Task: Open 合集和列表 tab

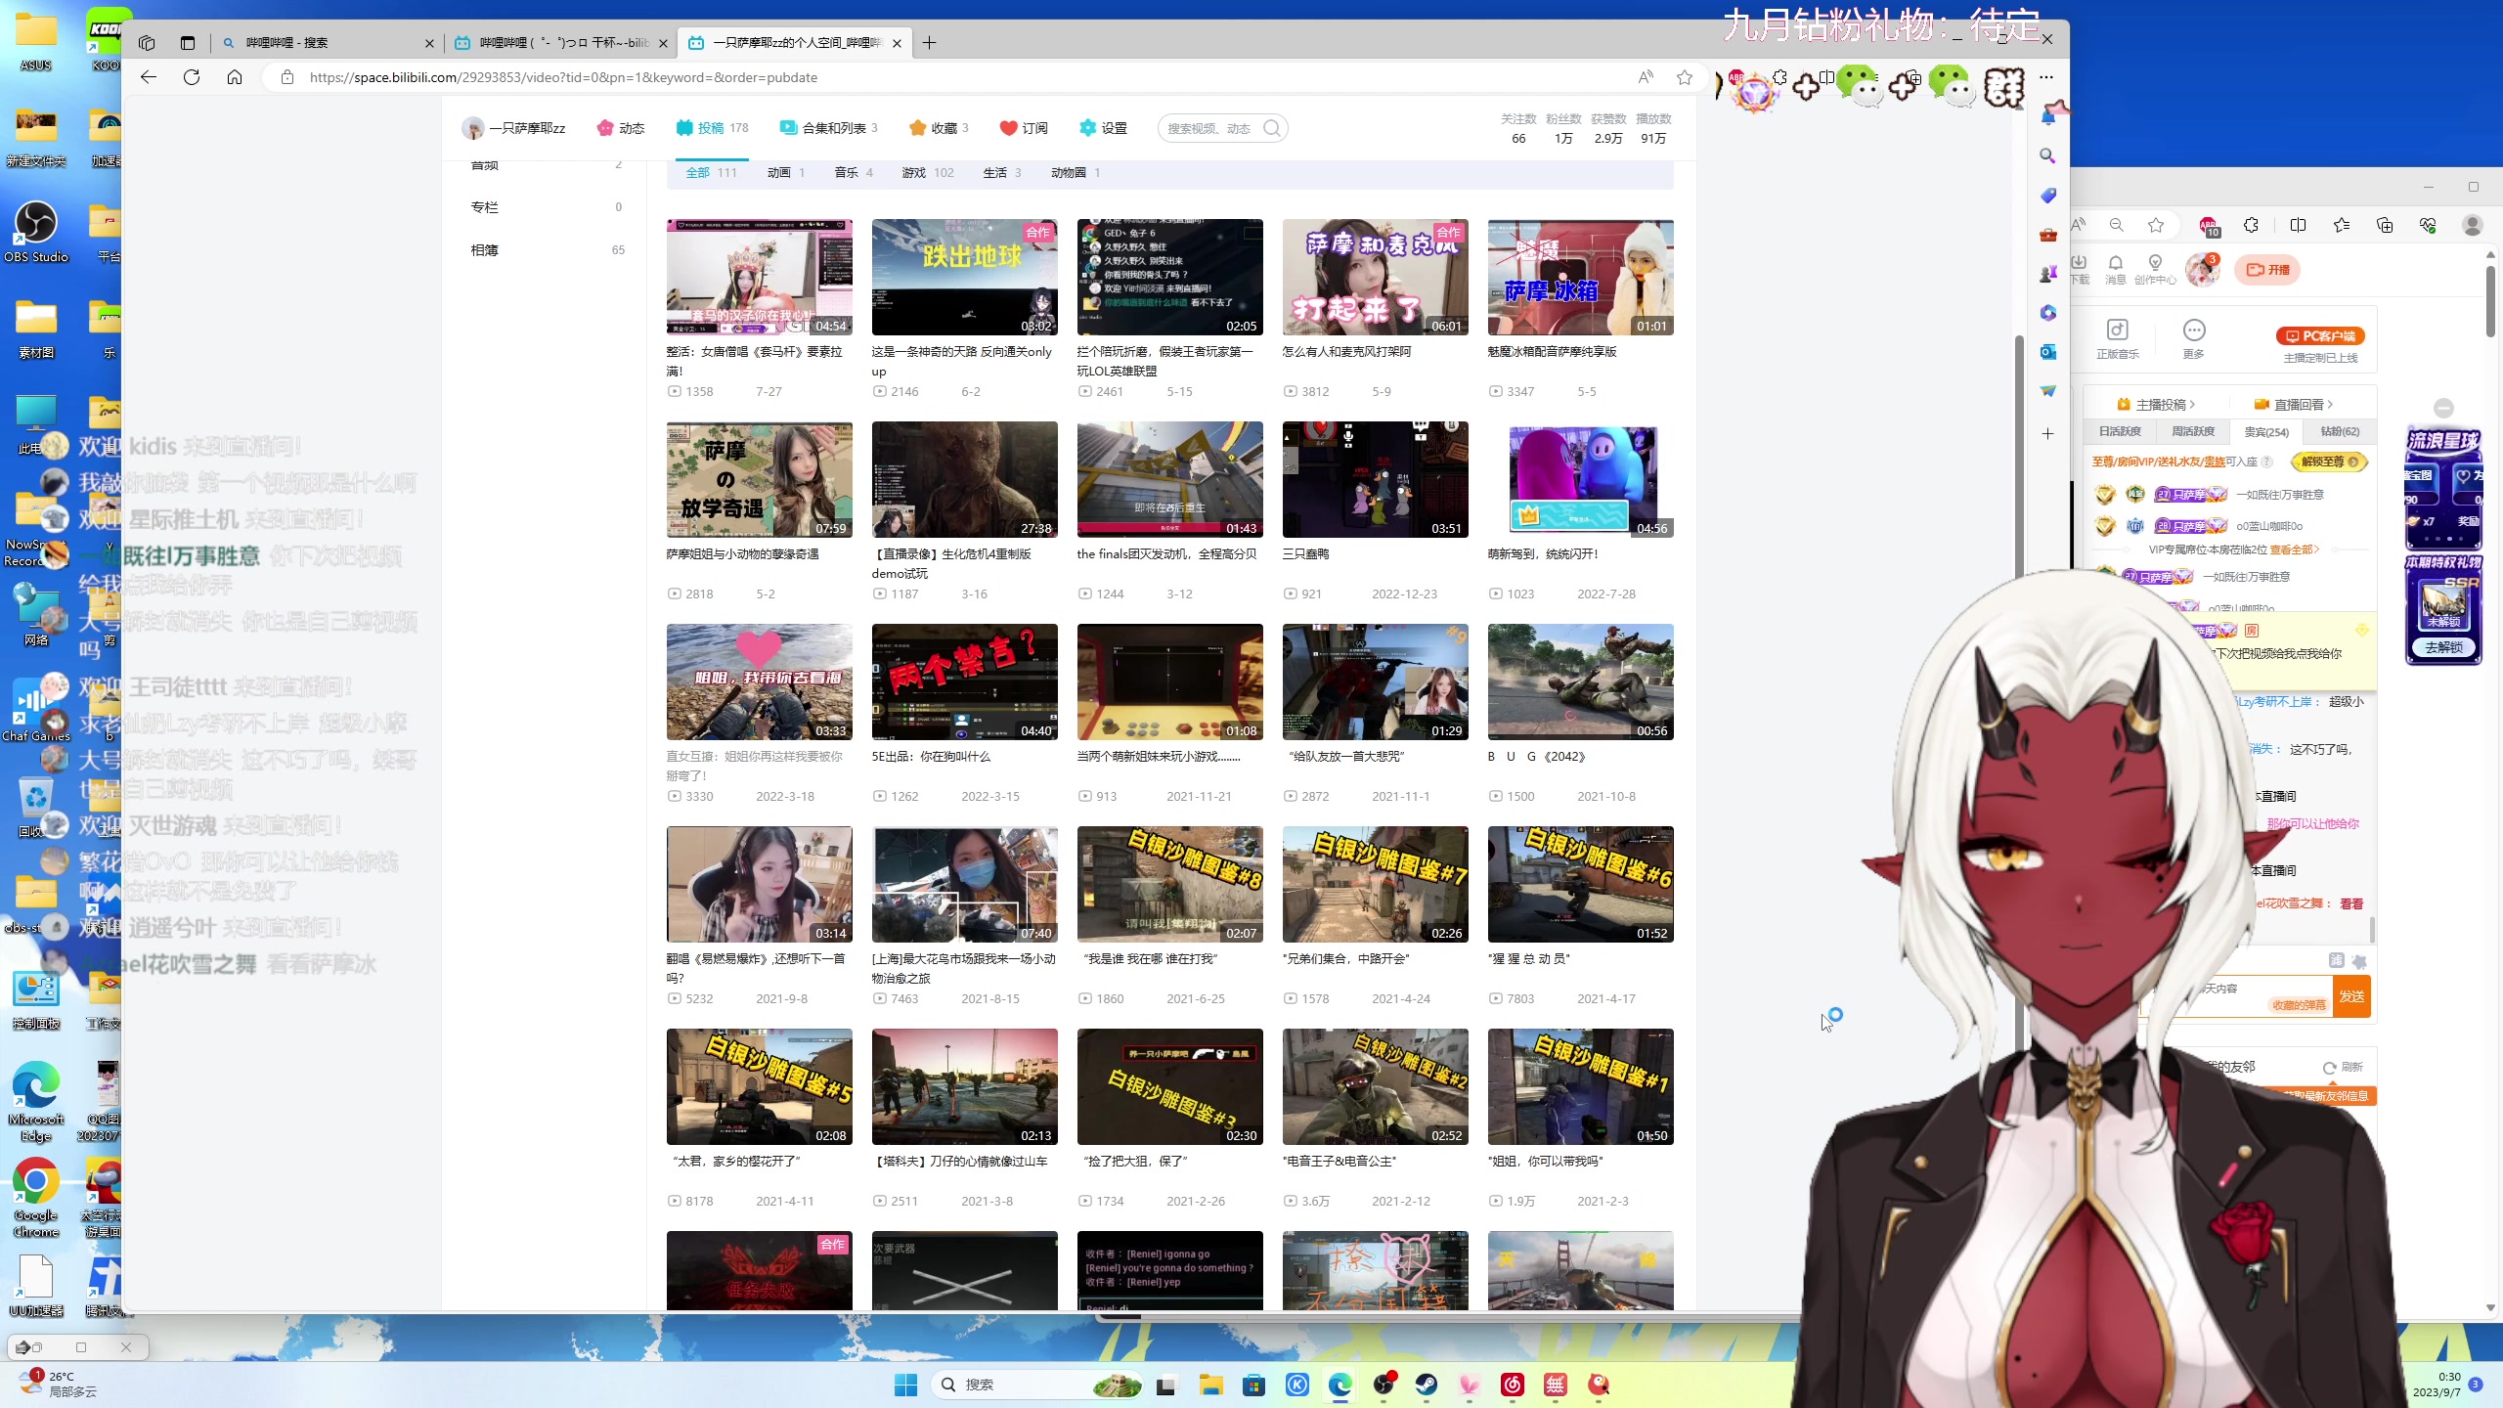Action: pos(829,128)
